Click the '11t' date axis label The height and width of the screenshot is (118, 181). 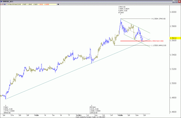[88, 115]
